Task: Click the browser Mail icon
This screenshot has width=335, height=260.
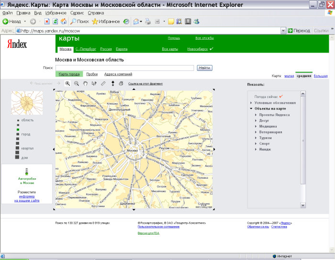Action: coord(136,22)
